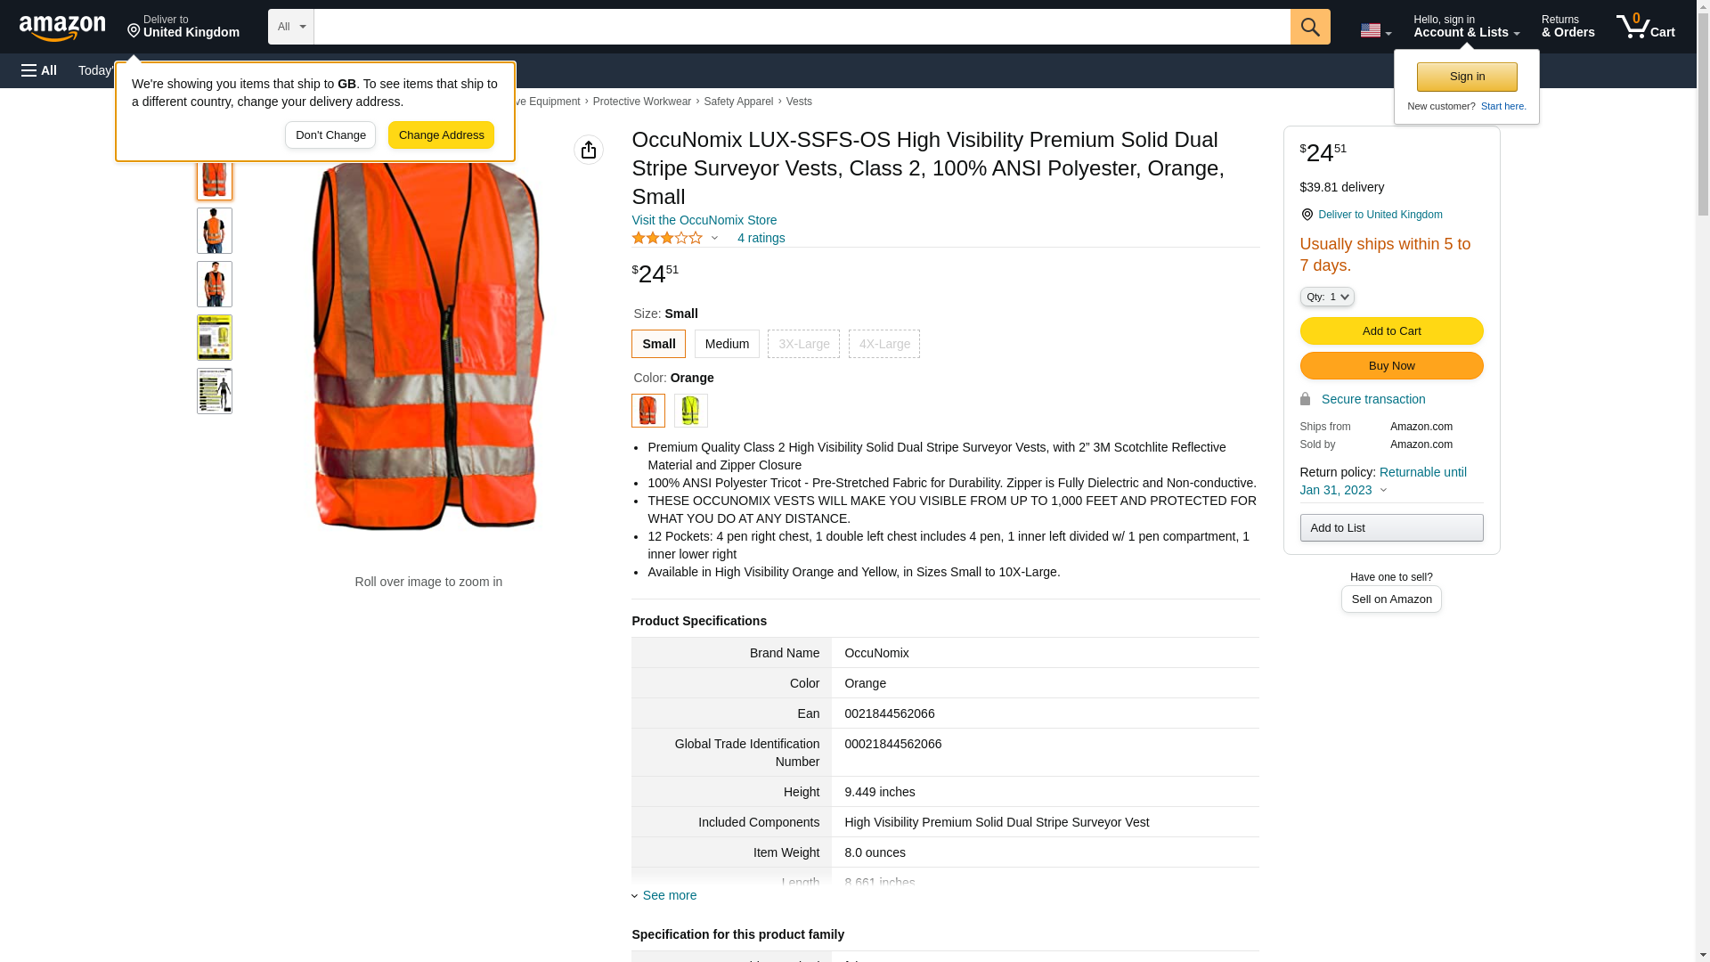This screenshot has height=962, width=1710.
Task: Click the share icon on product image
Action: pos(589,150)
